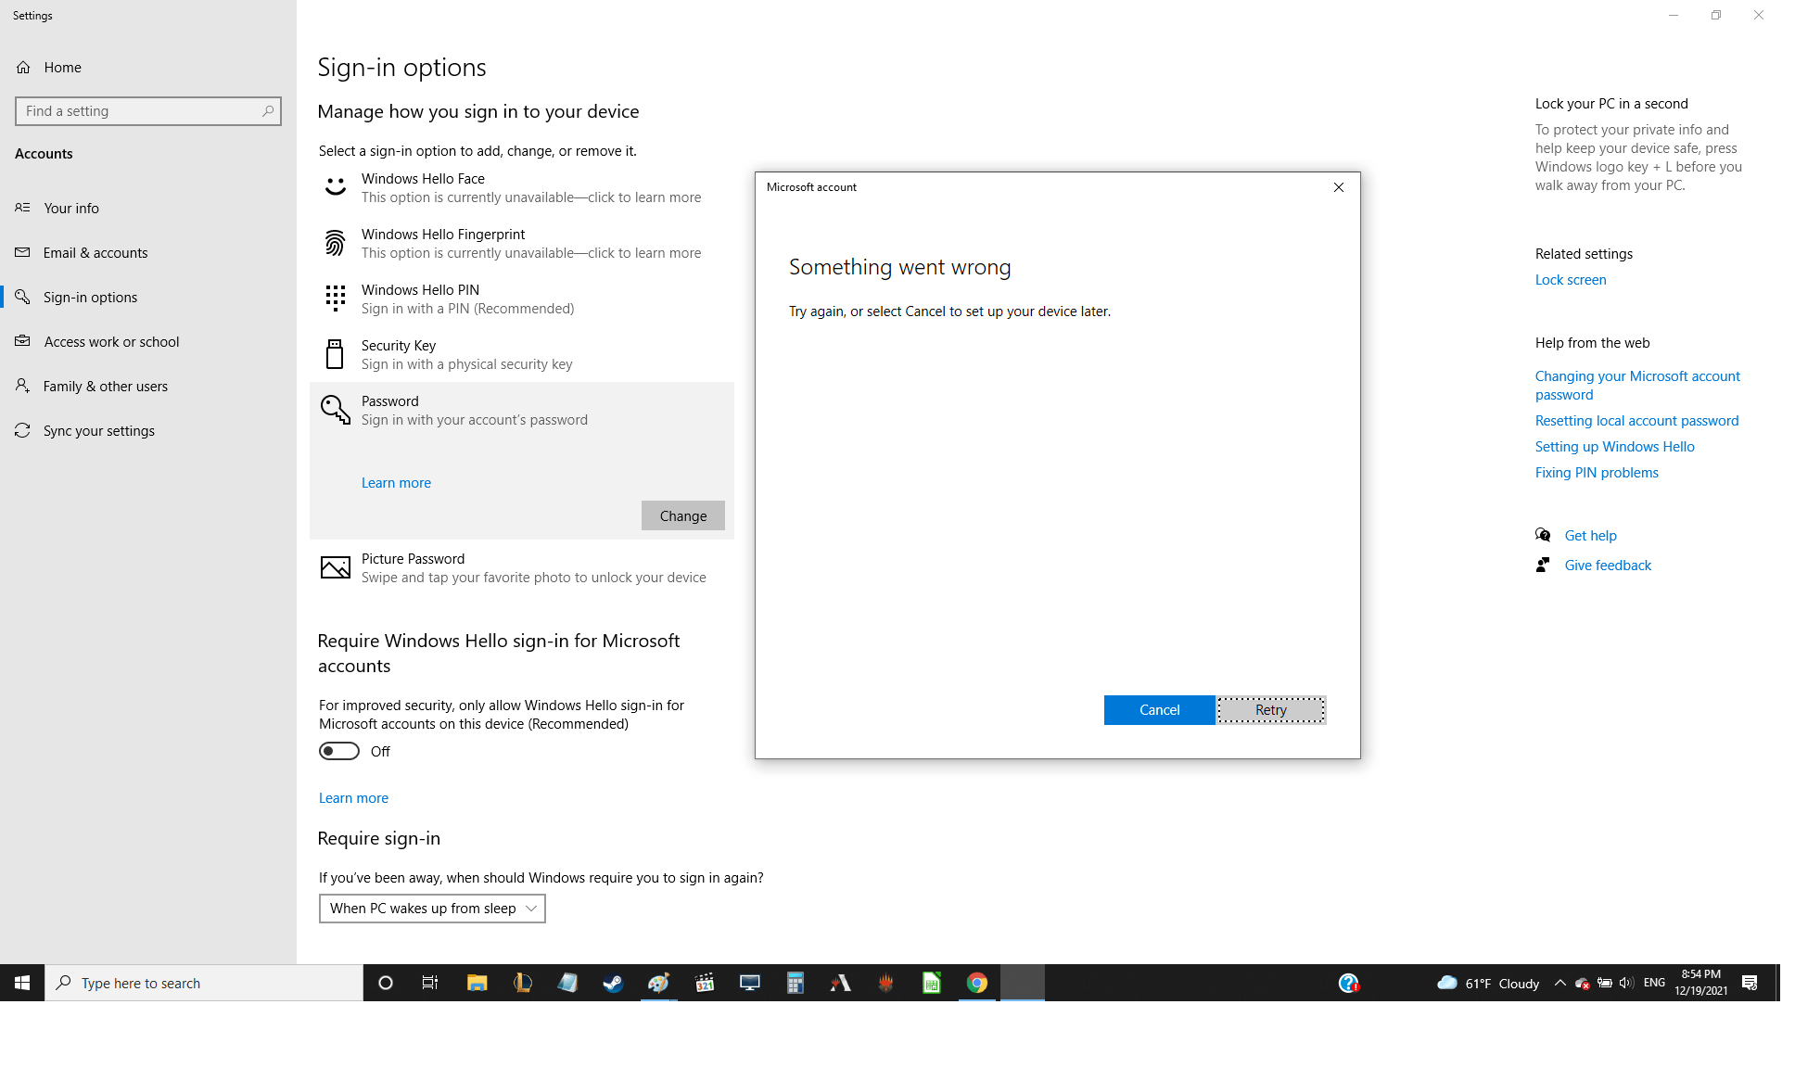The width and height of the screenshot is (1795, 1068).
Task: Open Steam from the taskbar
Action: pos(613,983)
